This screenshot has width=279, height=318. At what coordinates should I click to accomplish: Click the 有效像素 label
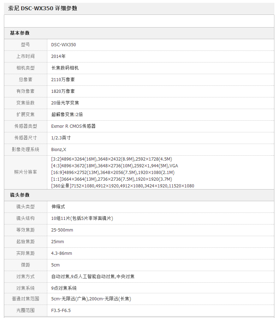click(25, 91)
